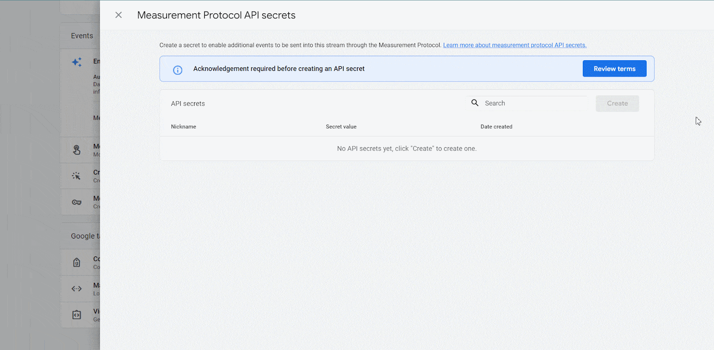The height and width of the screenshot is (350, 714).
Task: Click the key icon for API secrets
Action: coord(77,202)
